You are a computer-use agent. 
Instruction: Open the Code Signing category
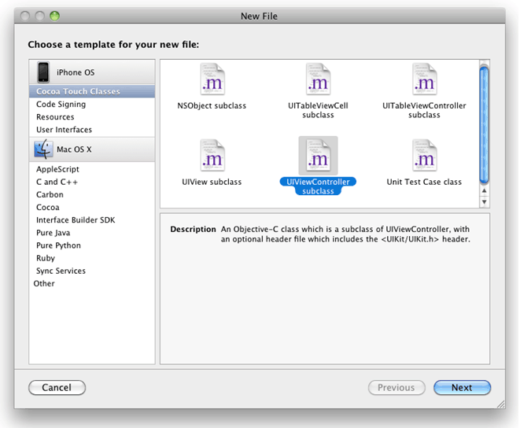coord(92,104)
